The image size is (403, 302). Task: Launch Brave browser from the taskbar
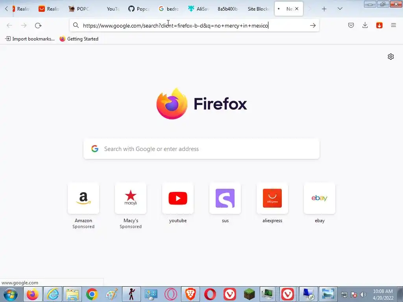pyautogui.click(x=190, y=294)
